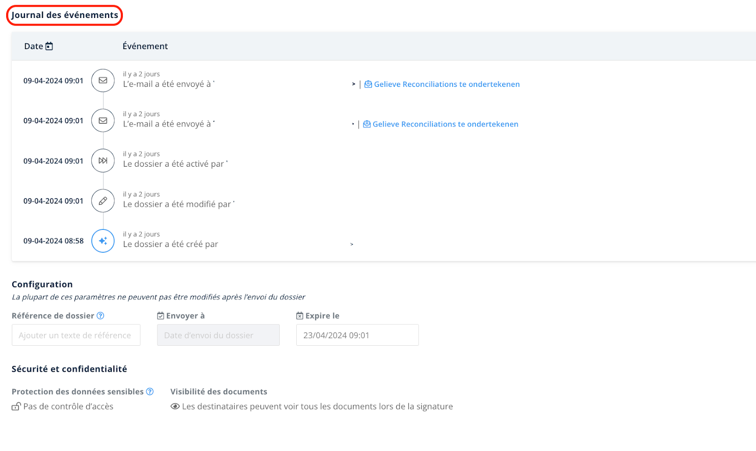The image size is (756, 451).
Task: Expand arrow in dossier created row
Action: point(352,244)
